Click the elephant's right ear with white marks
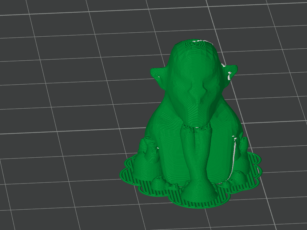This screenshot has width=307, height=230. tap(230, 76)
